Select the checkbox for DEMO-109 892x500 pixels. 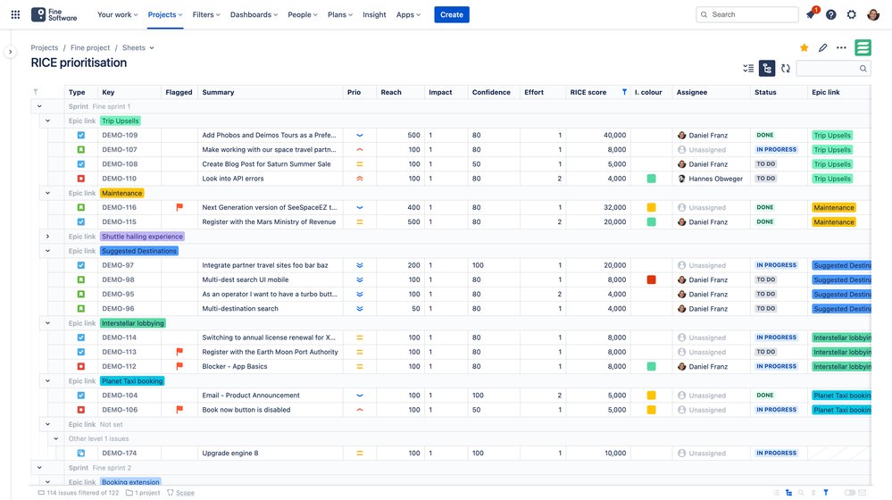click(x=81, y=136)
